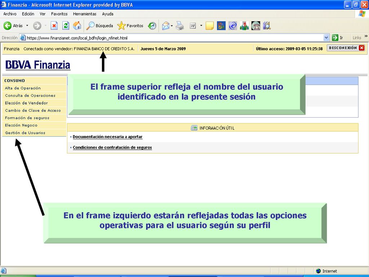Click the DESCONEXIÓN logout button
This screenshot has width=369, height=277.
(346, 48)
